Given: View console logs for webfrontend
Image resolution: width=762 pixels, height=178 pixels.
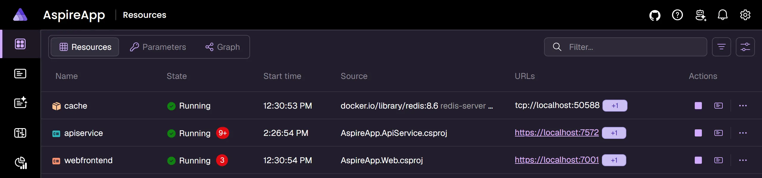Looking at the screenshot, I should [719, 160].
